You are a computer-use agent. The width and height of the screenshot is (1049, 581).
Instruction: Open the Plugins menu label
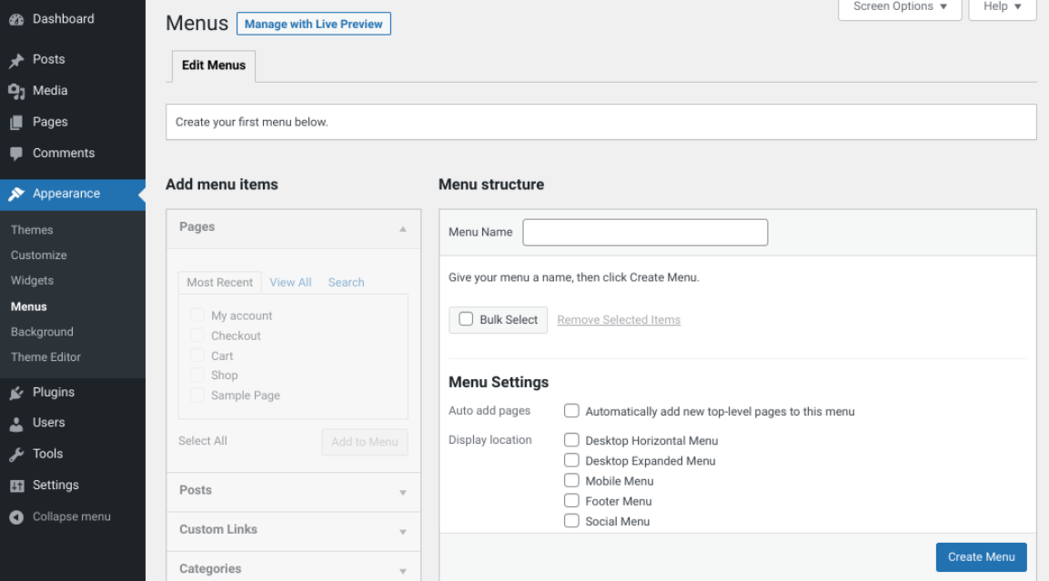coord(54,392)
